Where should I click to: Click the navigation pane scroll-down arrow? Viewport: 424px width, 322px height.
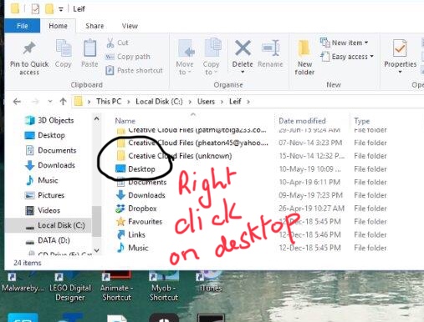coord(96,250)
